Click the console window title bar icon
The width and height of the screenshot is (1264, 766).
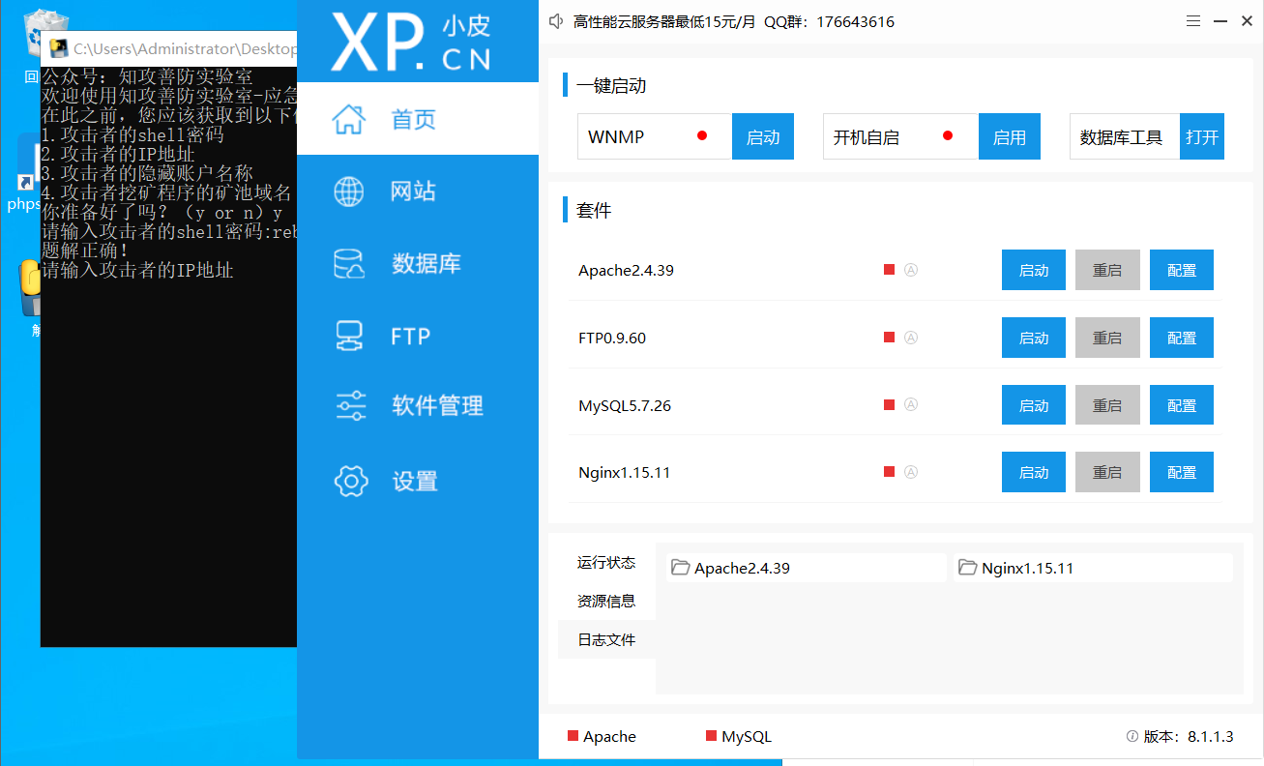[x=58, y=48]
